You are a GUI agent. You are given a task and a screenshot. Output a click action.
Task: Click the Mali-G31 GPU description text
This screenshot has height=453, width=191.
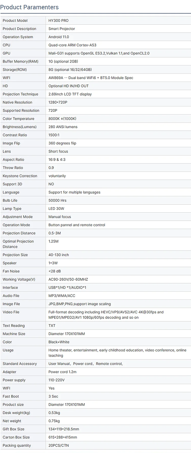99,53
